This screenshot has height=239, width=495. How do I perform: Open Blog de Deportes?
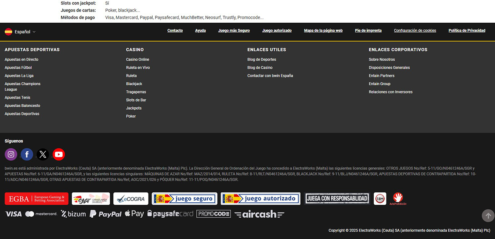(x=262, y=59)
